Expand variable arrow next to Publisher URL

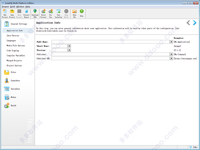[171, 58]
